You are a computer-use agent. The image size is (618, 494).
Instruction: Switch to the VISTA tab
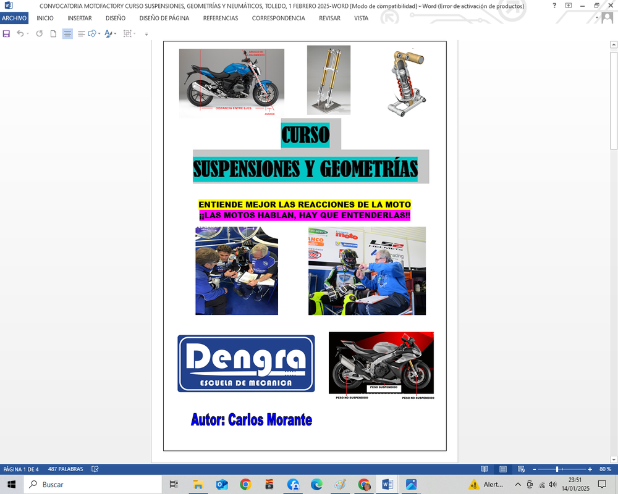[361, 18]
